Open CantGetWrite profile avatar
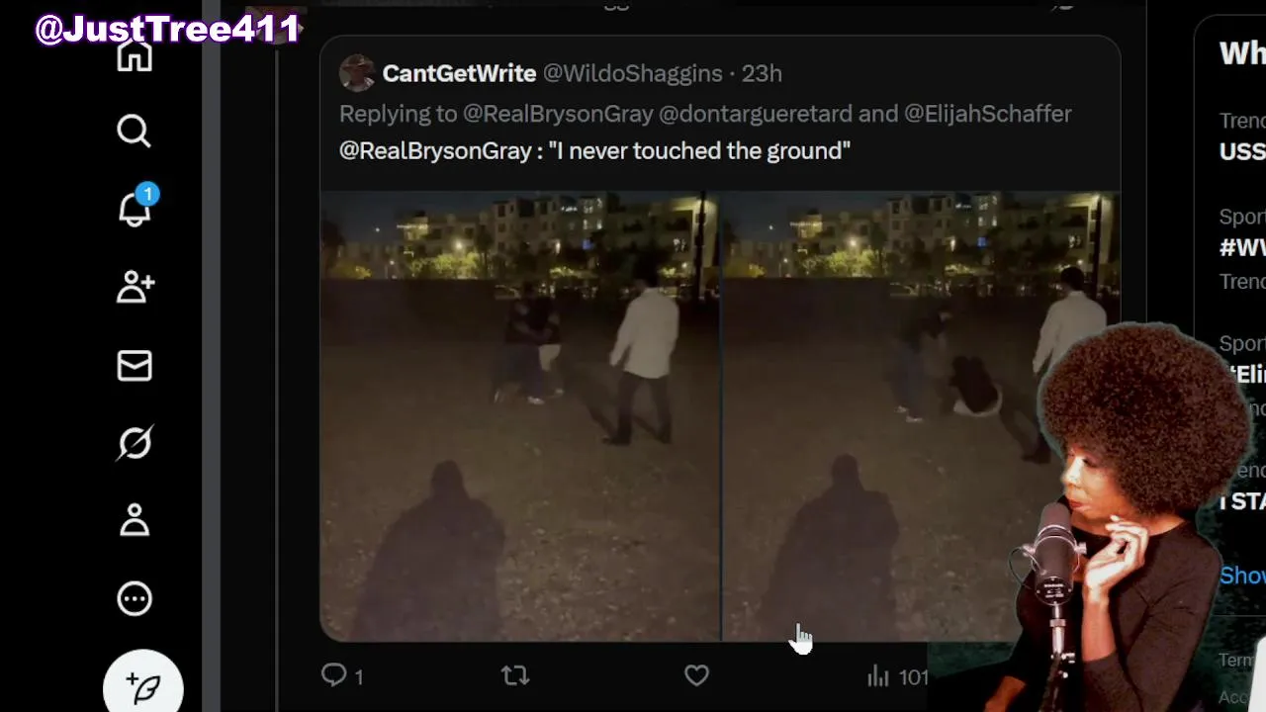1266x712 pixels. tap(356, 73)
